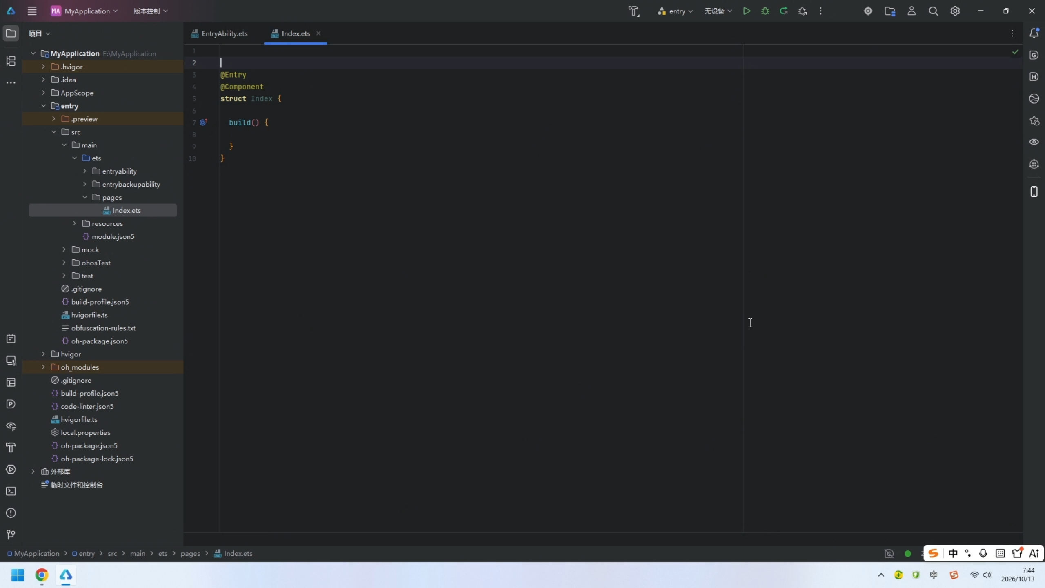Click the hot reload apply-changes icon
1045x588 pixels.
783,11
